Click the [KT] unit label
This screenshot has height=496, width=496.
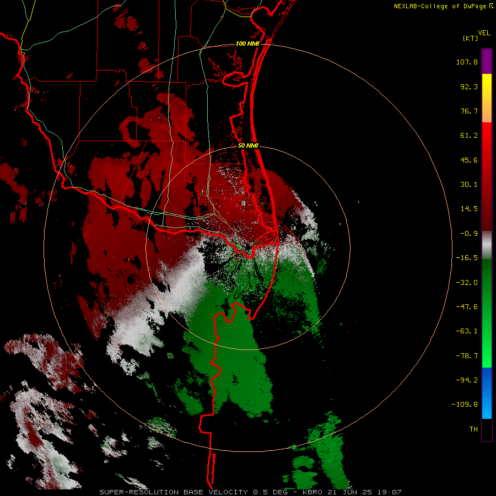470,38
